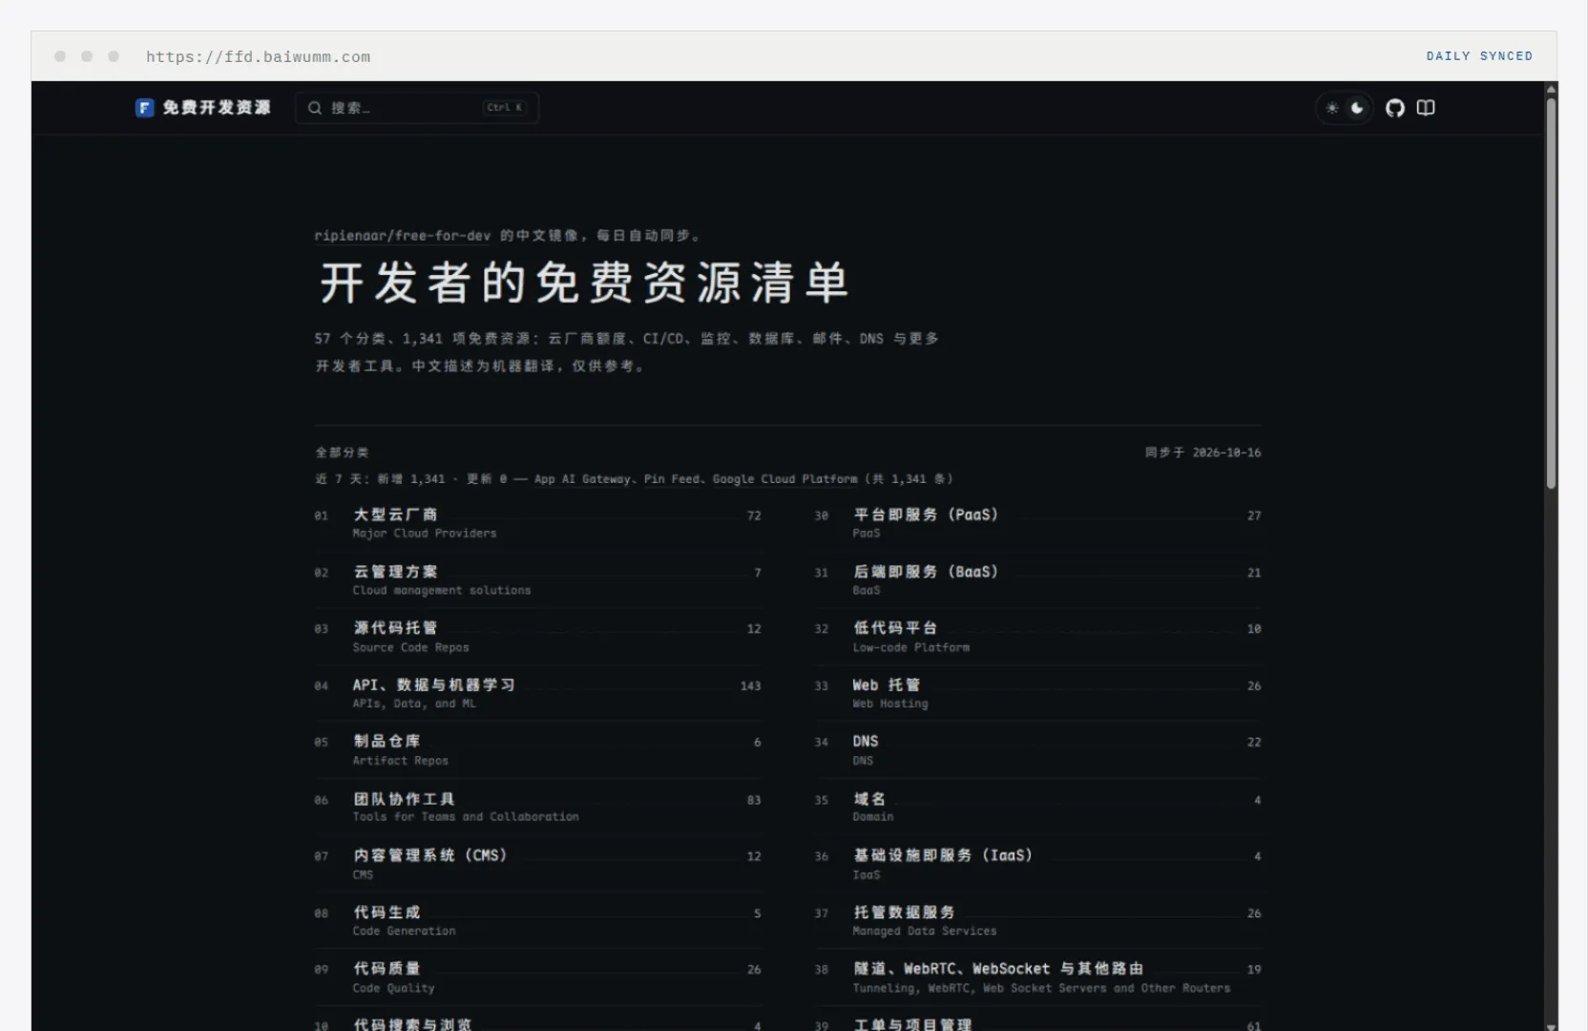
Task: Switch to dark mode moon icon
Action: click(1357, 108)
